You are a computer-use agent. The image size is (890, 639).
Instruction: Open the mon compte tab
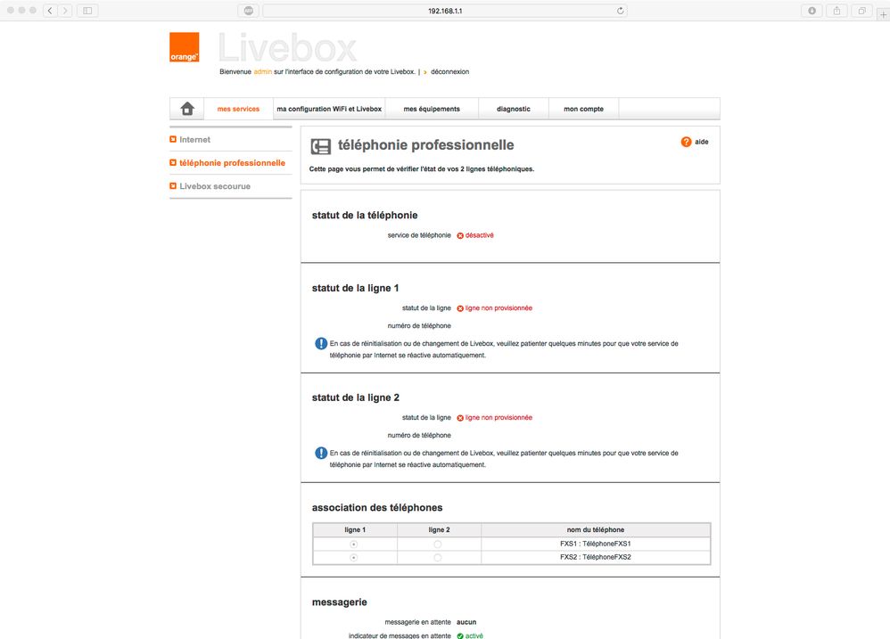tap(583, 109)
